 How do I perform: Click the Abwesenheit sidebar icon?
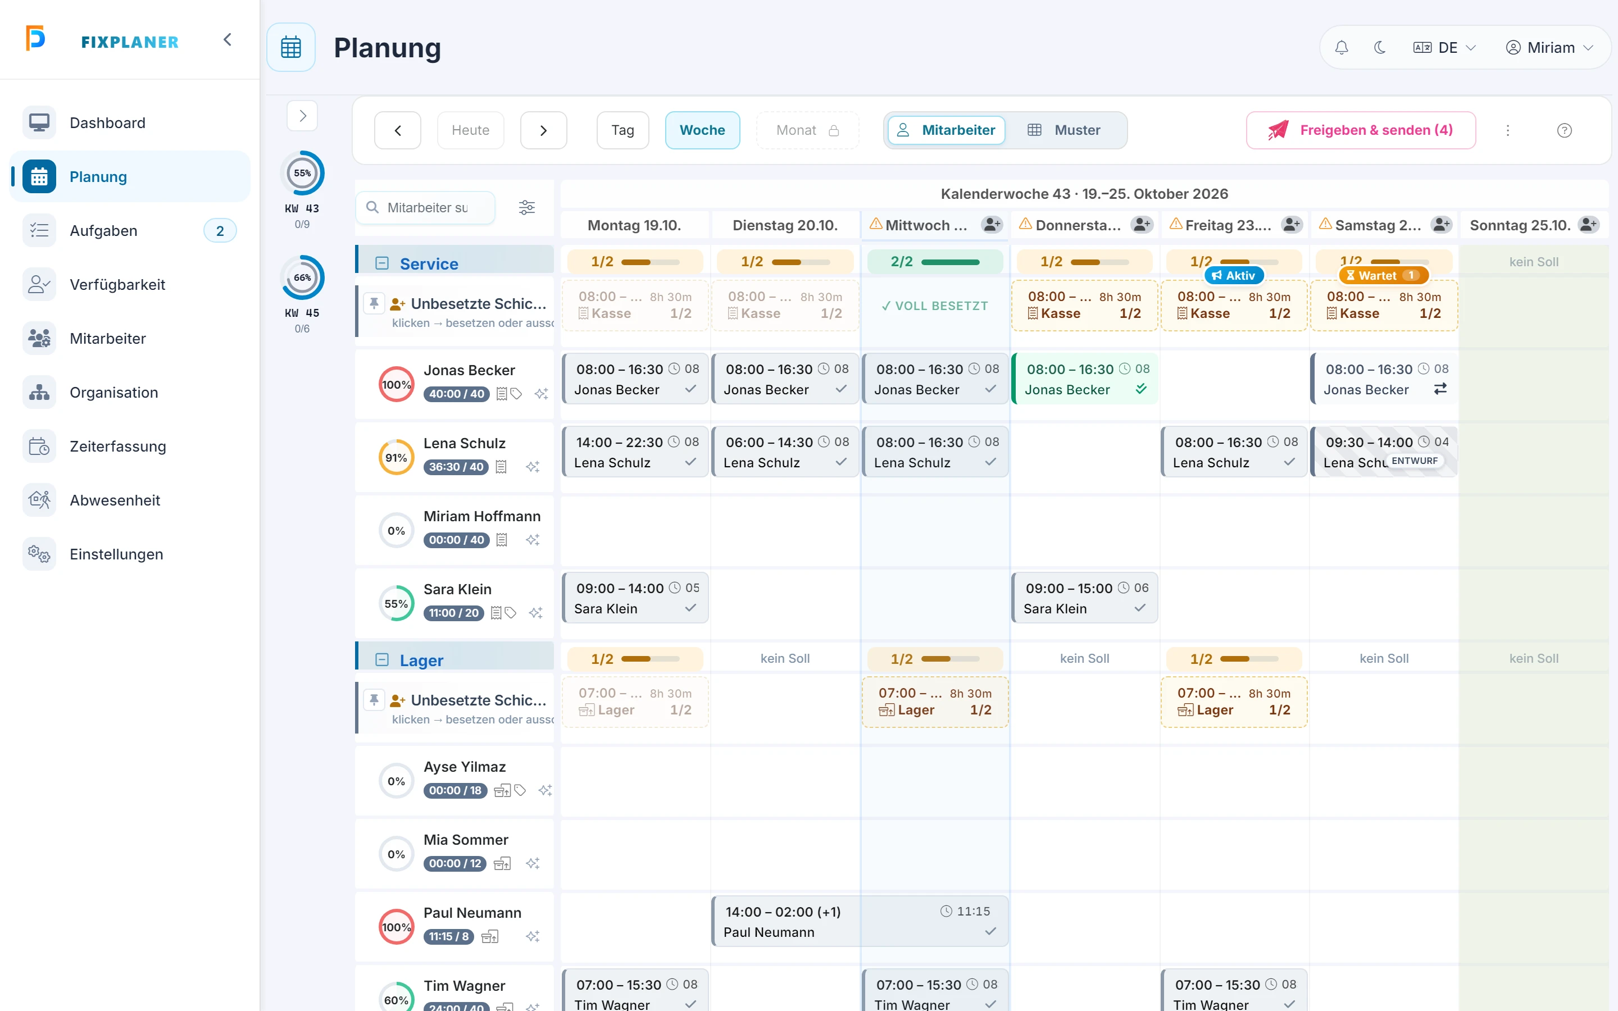click(39, 500)
